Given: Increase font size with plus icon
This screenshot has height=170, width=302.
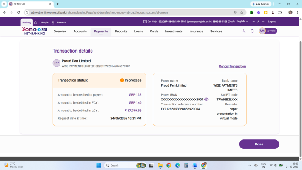Looking at the screenshot, I should 263,22.
